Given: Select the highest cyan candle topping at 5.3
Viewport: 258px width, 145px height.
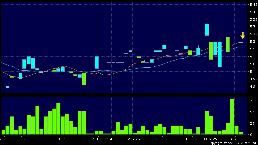Looking at the screenshot, I should coord(207,30).
